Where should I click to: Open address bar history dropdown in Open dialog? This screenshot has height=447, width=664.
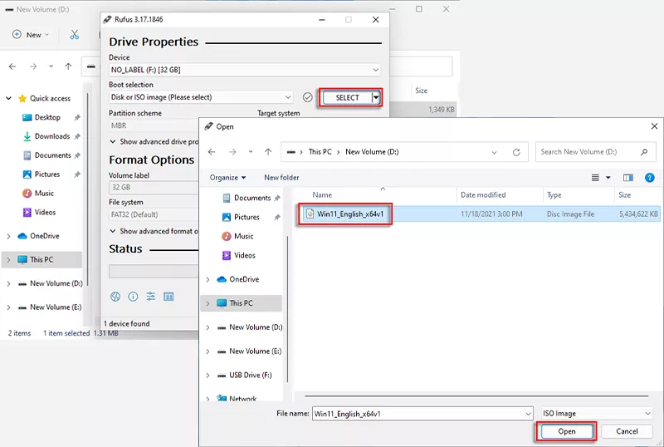[x=494, y=152]
